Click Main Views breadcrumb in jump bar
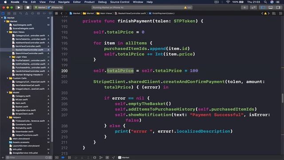Image resolution: width=284 pixels, height=160 pixels. (105, 13)
